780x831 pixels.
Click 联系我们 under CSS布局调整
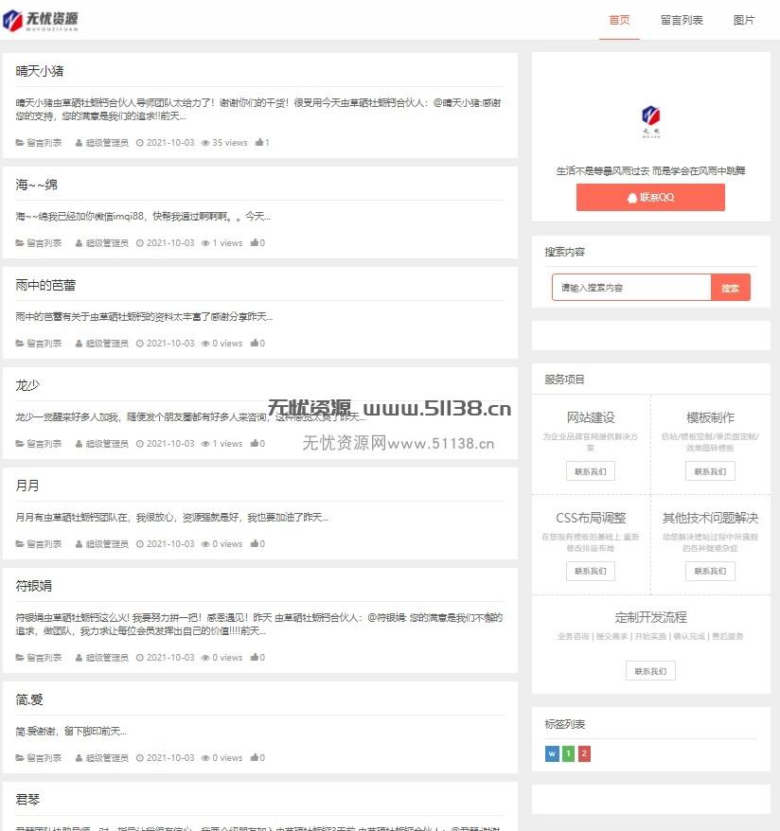pyautogui.click(x=591, y=571)
